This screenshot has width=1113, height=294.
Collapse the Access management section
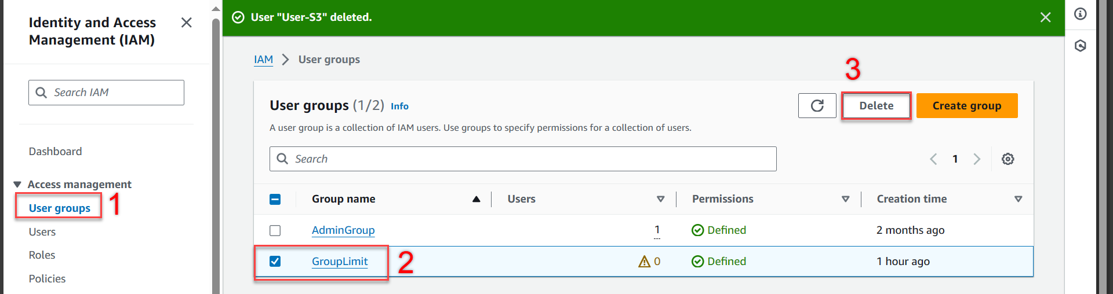coord(17,184)
